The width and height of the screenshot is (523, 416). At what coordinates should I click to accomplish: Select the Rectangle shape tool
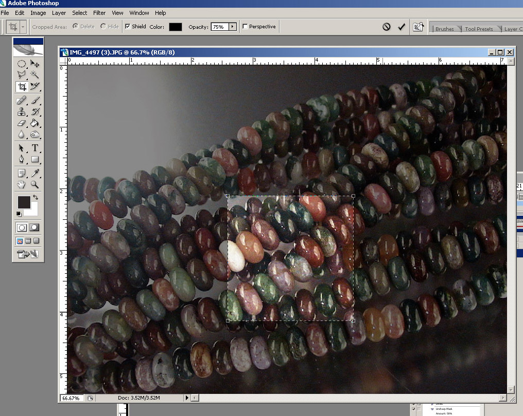click(x=34, y=159)
